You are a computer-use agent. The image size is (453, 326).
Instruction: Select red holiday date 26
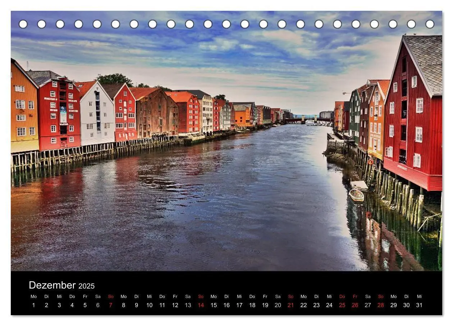tap(355, 305)
